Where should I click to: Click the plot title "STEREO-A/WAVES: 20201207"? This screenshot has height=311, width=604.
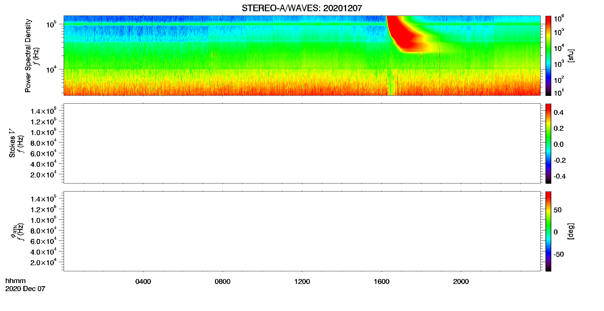point(302,8)
